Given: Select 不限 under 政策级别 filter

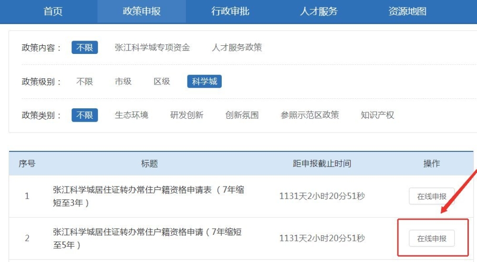Looking at the screenshot, I should point(84,82).
